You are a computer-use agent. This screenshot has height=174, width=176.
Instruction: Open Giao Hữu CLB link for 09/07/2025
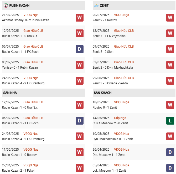[124, 47]
